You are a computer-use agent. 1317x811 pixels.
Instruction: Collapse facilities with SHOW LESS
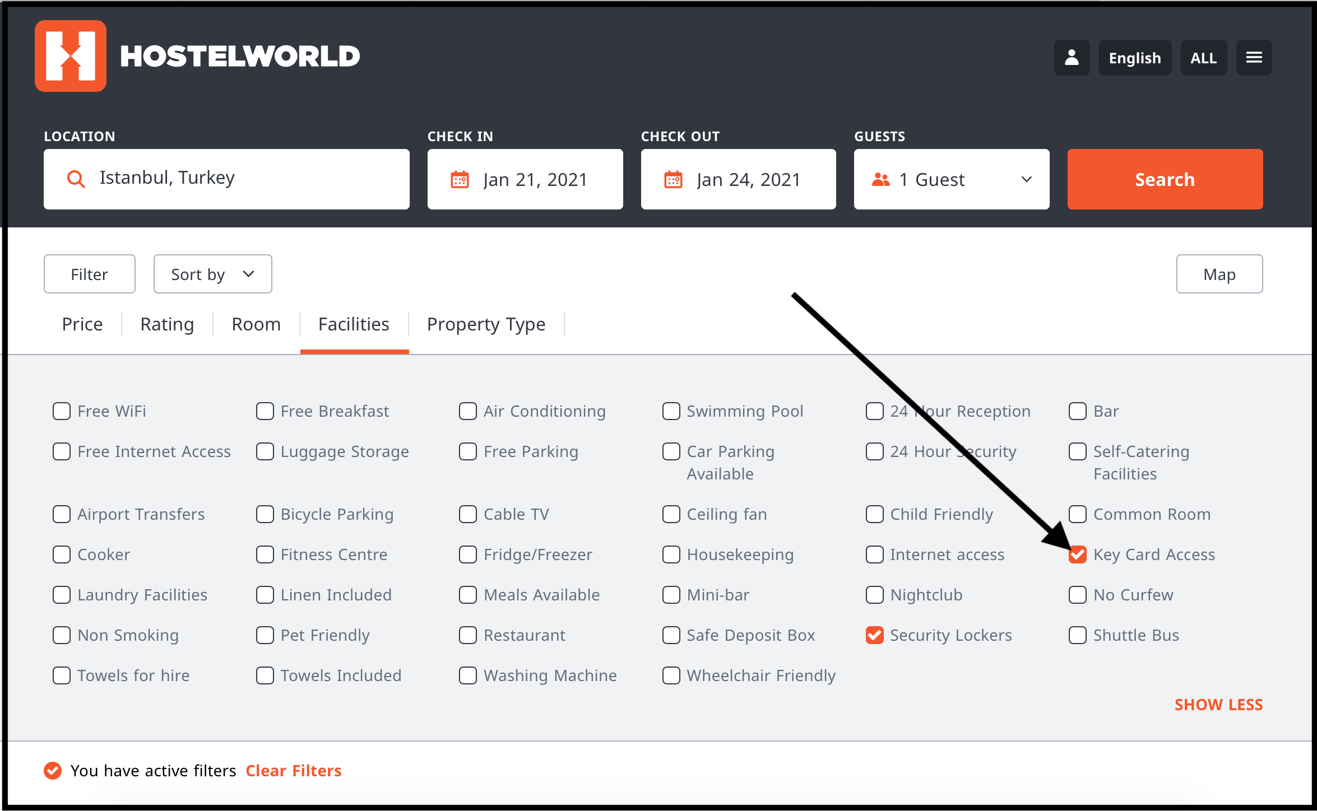(1218, 705)
